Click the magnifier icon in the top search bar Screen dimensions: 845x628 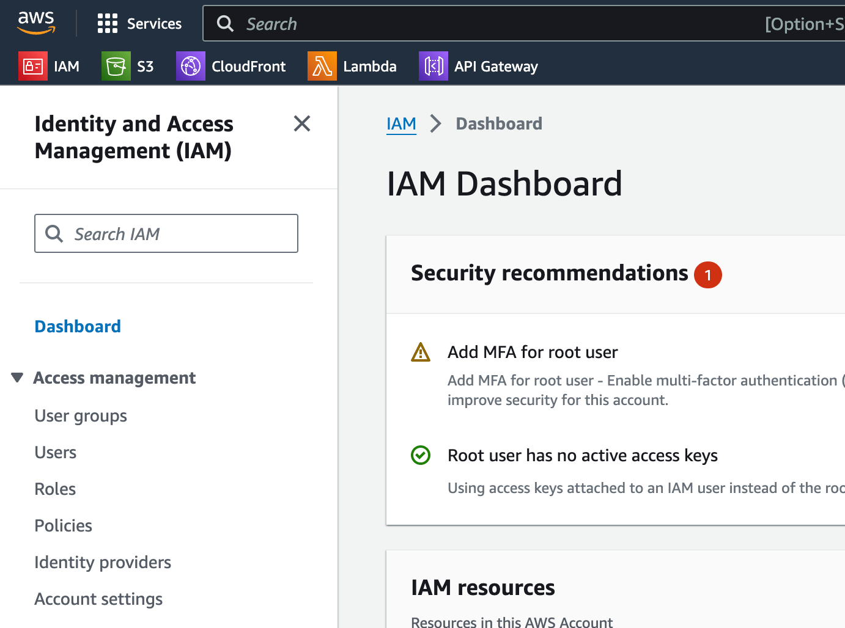click(x=226, y=24)
